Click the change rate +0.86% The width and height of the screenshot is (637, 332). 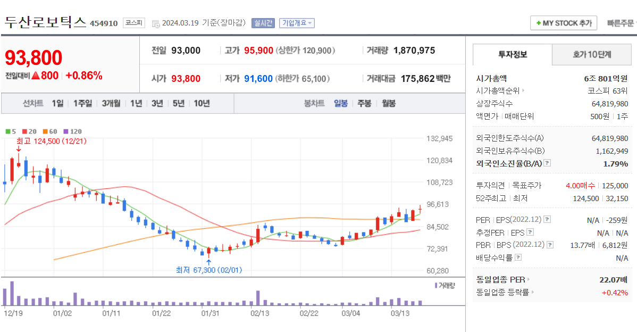[84, 76]
